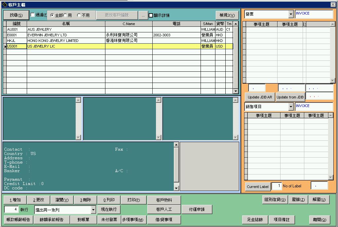Click the US JEWELRY LIC name cell
The image size is (338, 227).
(66, 46)
